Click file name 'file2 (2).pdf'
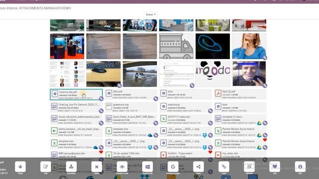 pyautogui.click(x=229, y=91)
